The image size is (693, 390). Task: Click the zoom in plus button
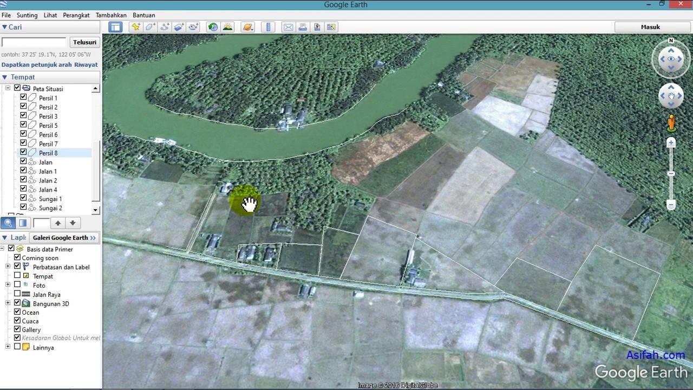click(x=671, y=143)
